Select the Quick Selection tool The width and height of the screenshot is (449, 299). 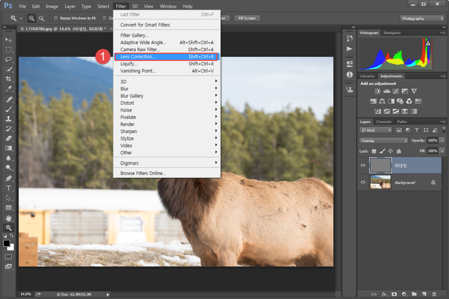pos(8,69)
